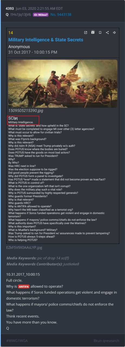Screen dimensions: 125x347
Task: Select post number 4393
Action: click(9, 9)
